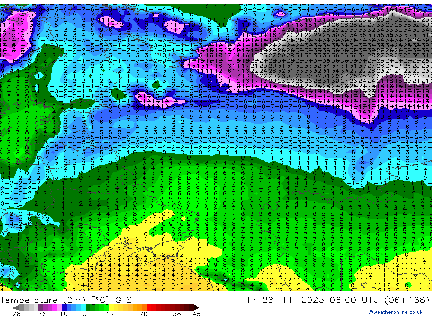Click the gray left arrow of the temperature legend

click(16, 307)
